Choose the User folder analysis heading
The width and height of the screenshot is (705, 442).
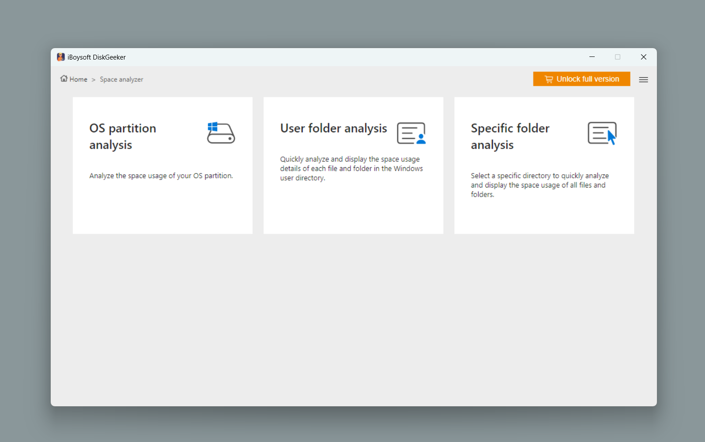point(334,128)
